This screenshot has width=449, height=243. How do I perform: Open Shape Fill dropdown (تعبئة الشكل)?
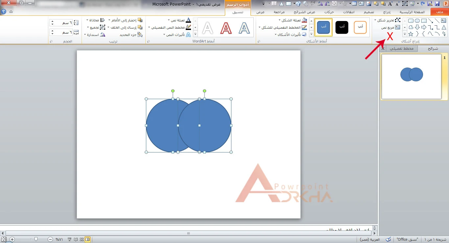[x=293, y=20]
